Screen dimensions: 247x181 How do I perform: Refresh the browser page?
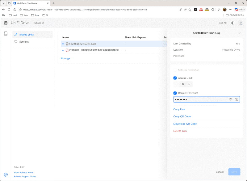pos(9,10)
